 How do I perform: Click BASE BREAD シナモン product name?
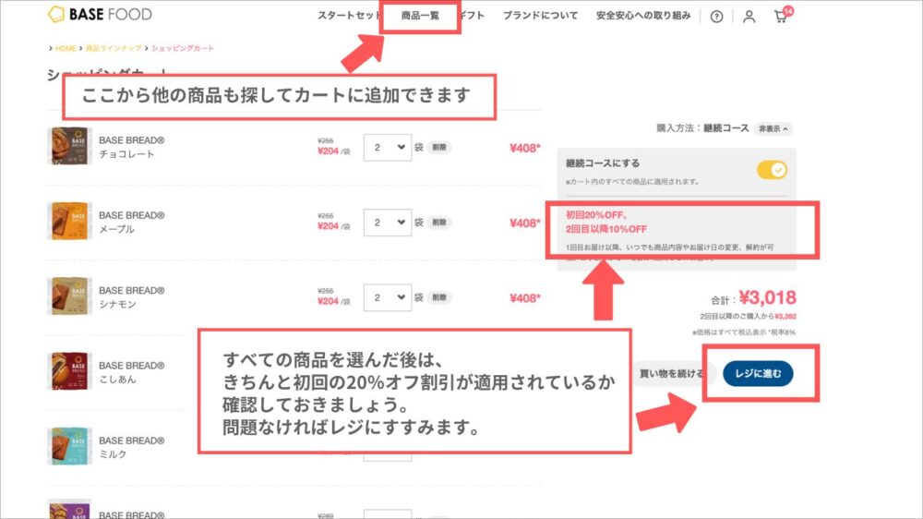pyautogui.click(x=131, y=297)
